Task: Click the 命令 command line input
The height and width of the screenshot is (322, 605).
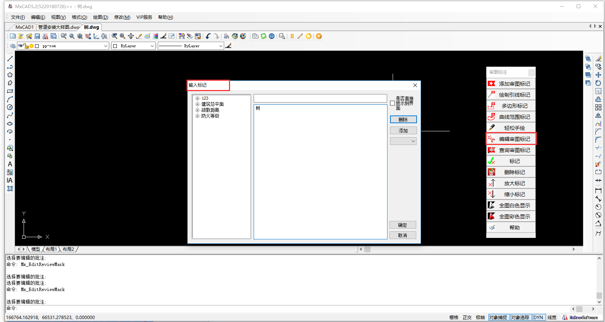Action: pos(293,308)
